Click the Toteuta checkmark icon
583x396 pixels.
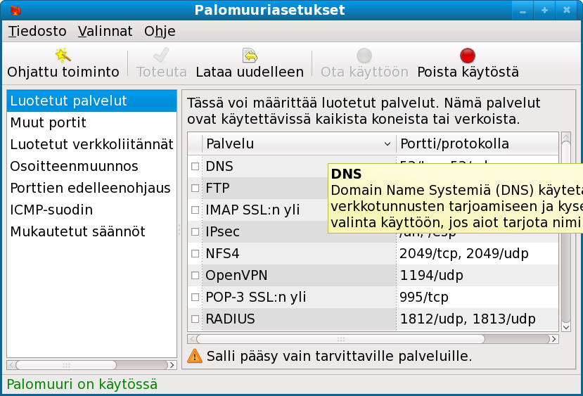click(x=161, y=55)
